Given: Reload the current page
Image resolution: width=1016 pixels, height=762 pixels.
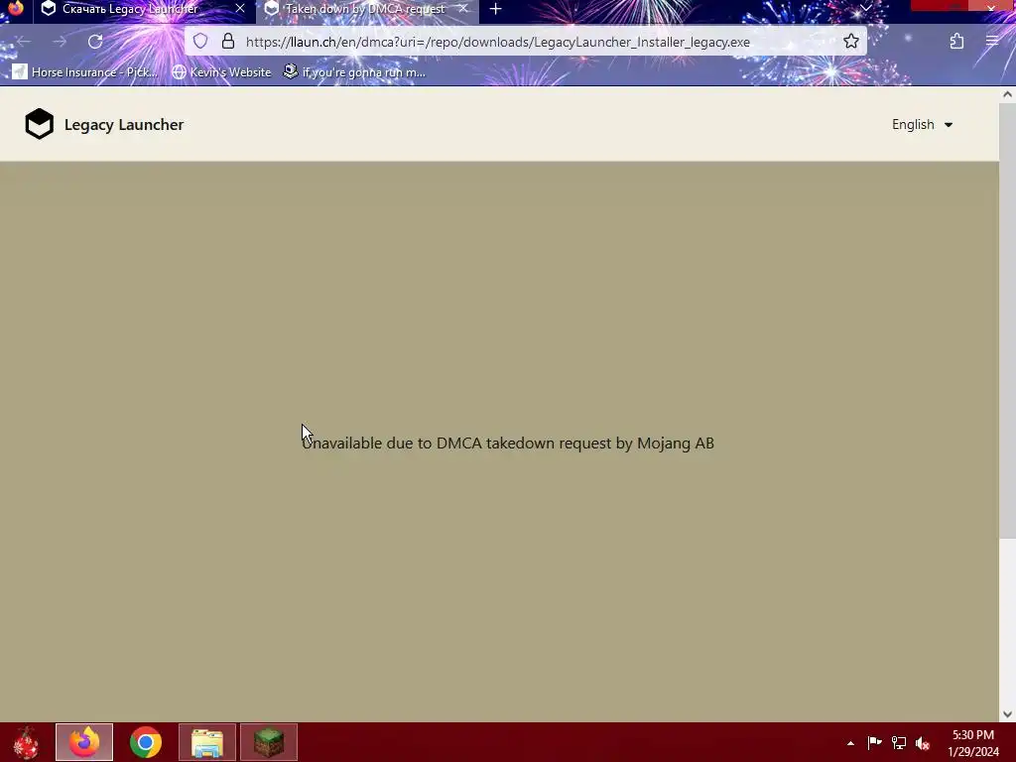Looking at the screenshot, I should point(95,42).
